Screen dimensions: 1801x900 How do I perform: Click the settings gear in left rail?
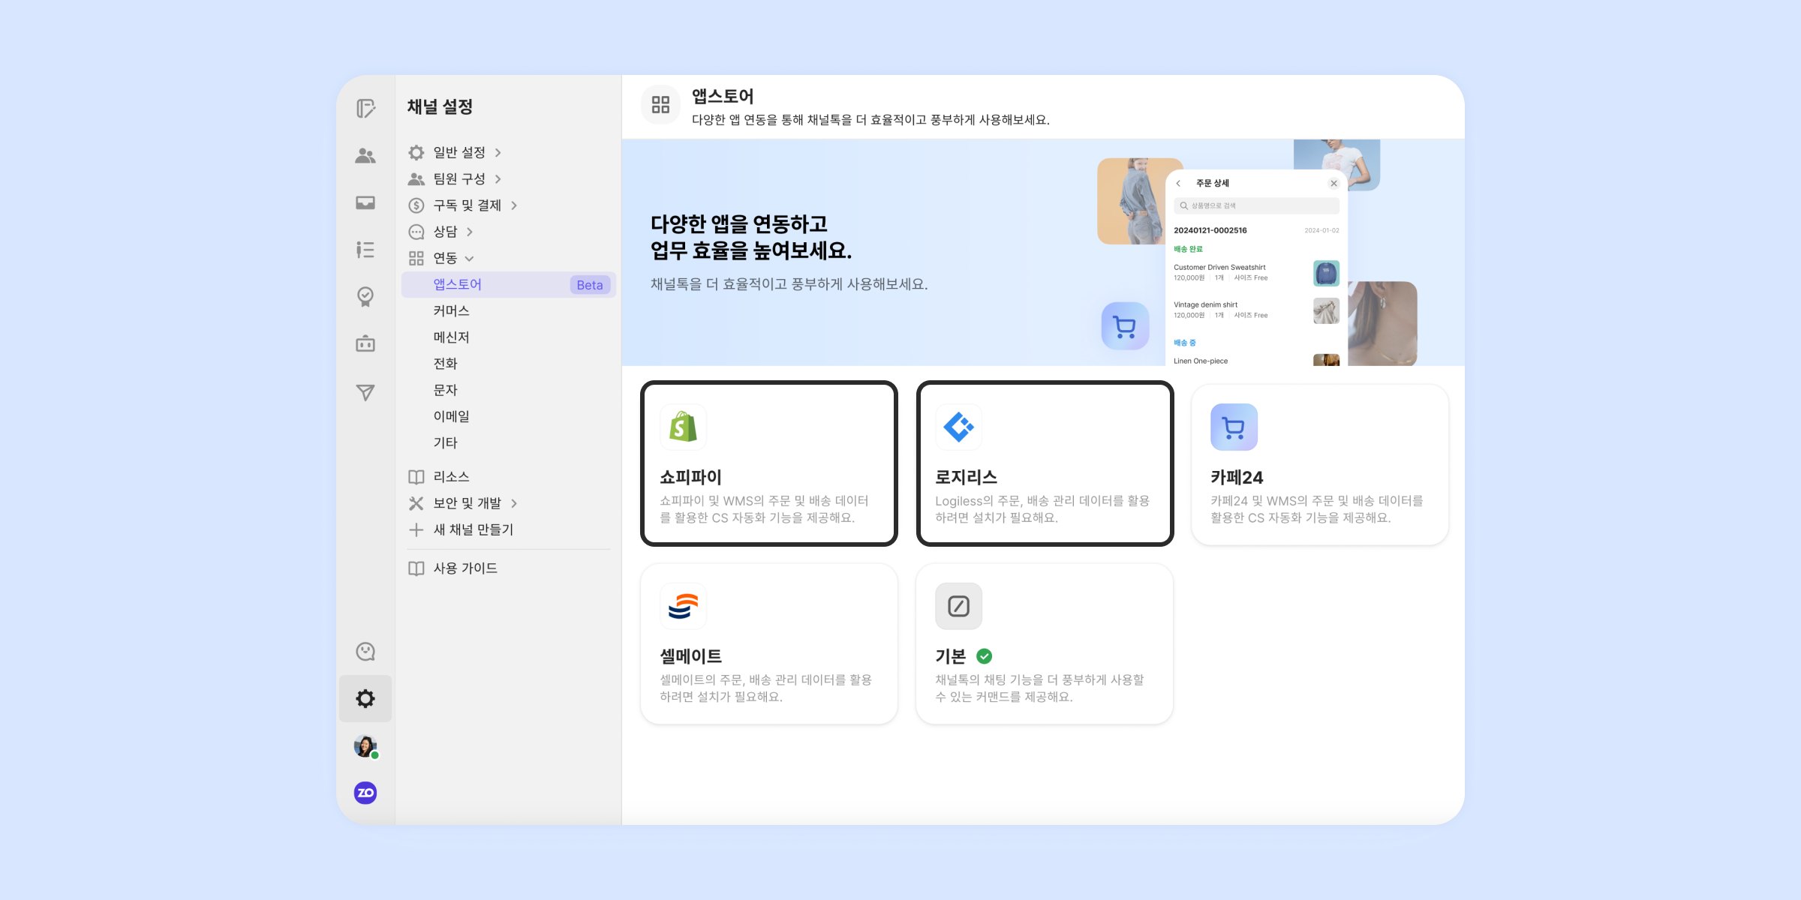pyautogui.click(x=365, y=699)
